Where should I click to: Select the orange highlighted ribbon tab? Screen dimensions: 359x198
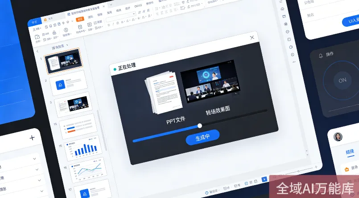click(80, 20)
